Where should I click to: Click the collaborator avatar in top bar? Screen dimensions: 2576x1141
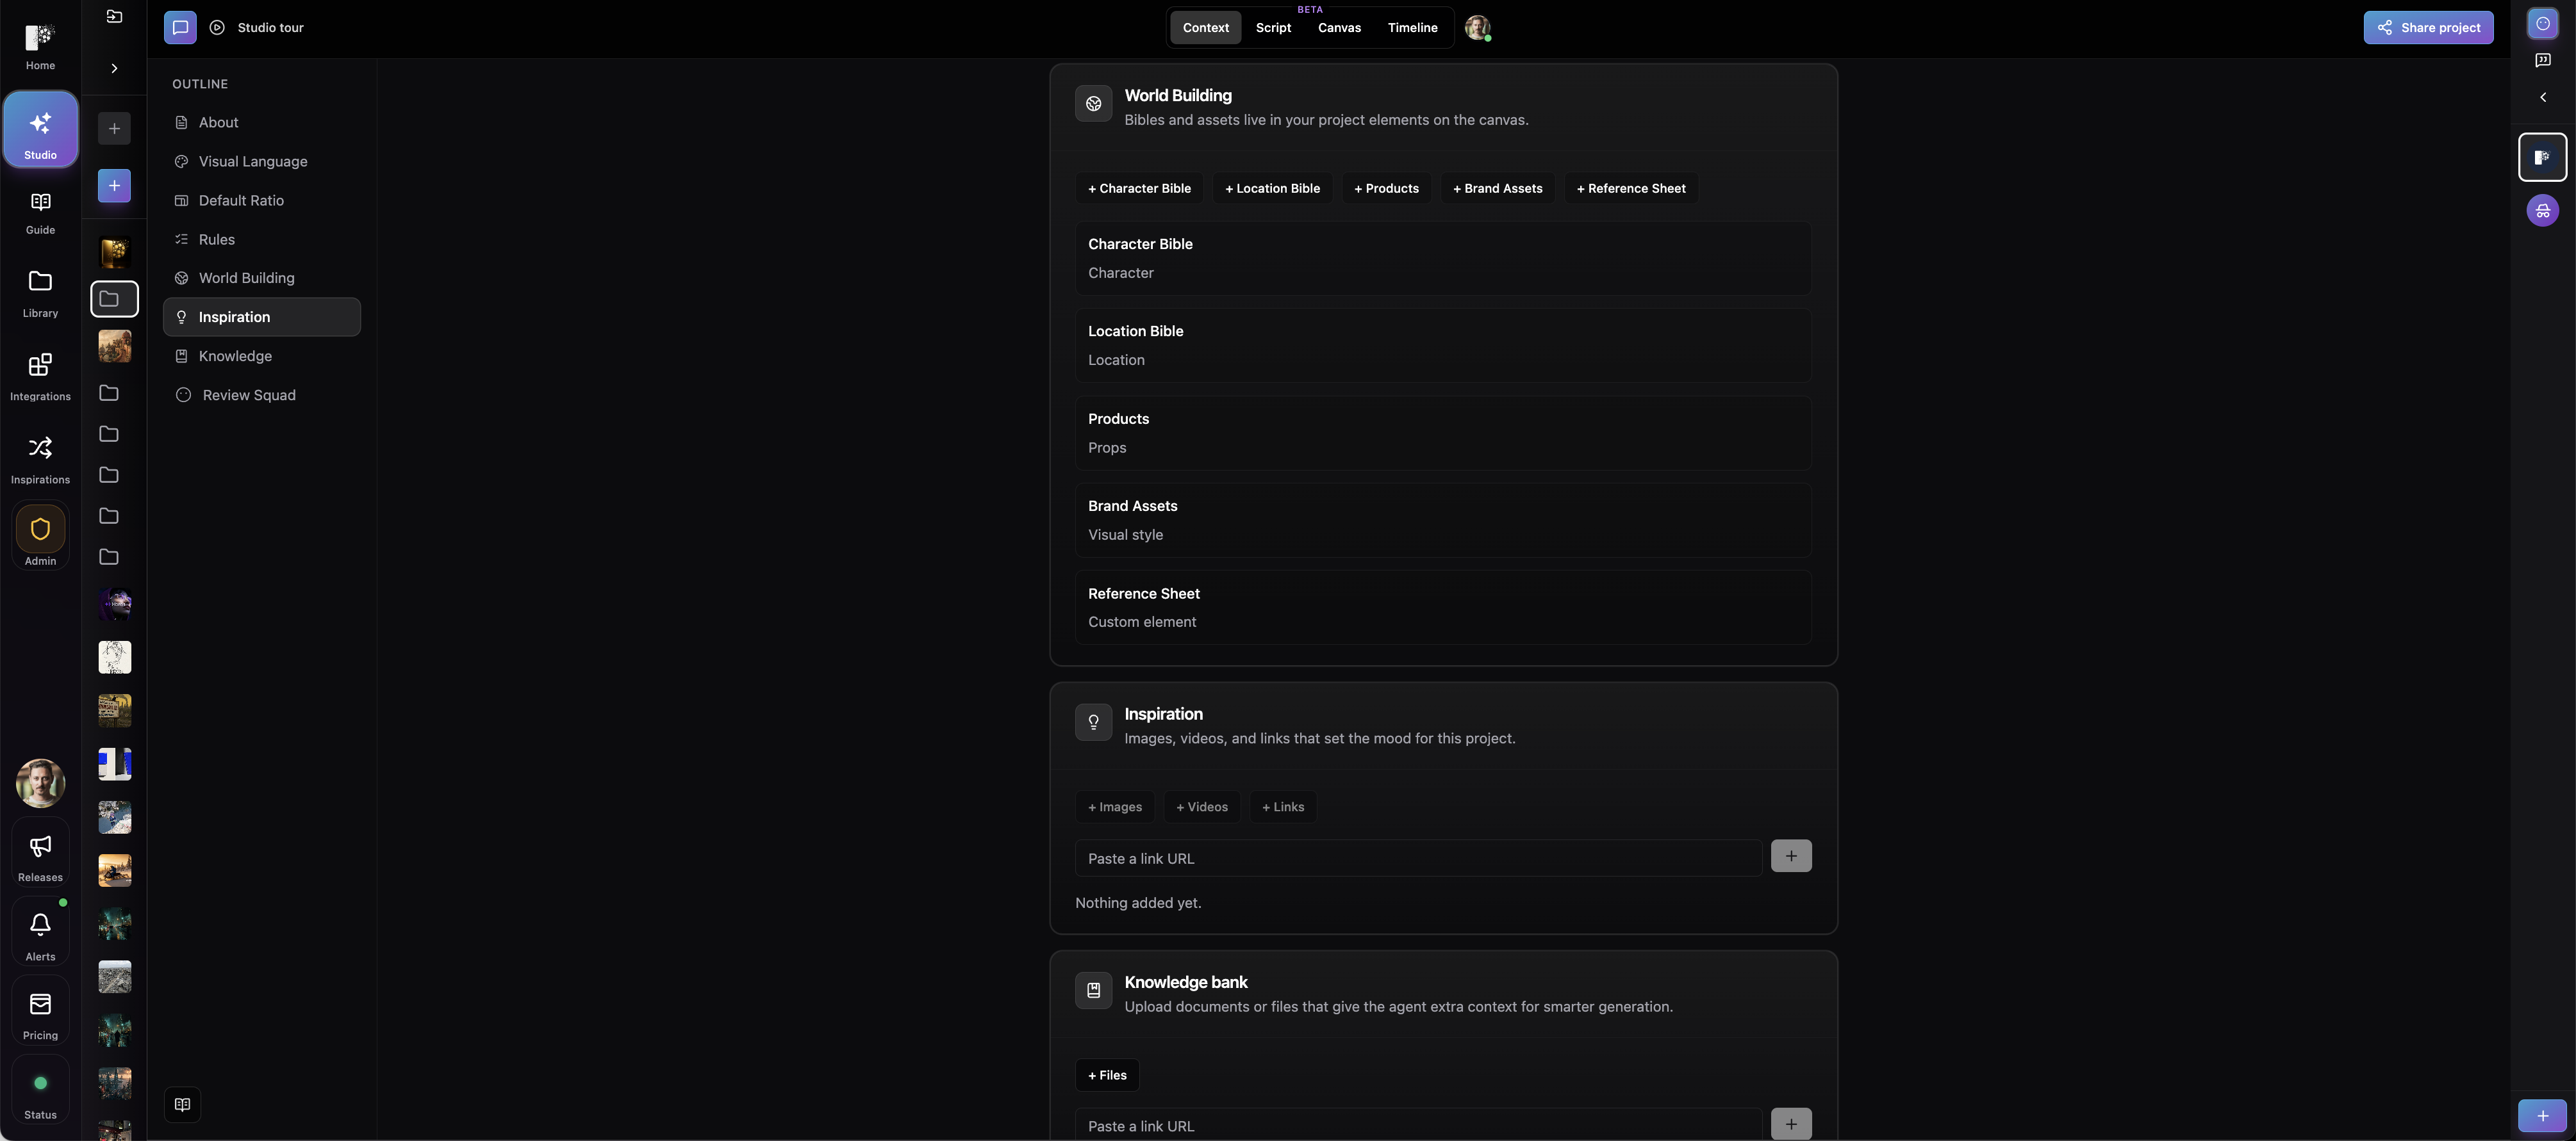pyautogui.click(x=1477, y=28)
